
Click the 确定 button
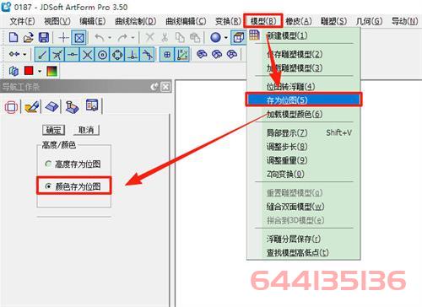pyautogui.click(x=53, y=130)
